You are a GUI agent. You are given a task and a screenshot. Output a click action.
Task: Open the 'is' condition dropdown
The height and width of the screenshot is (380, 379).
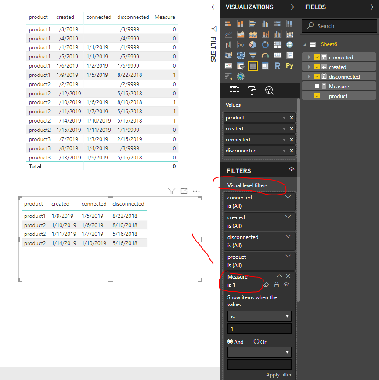point(259,316)
